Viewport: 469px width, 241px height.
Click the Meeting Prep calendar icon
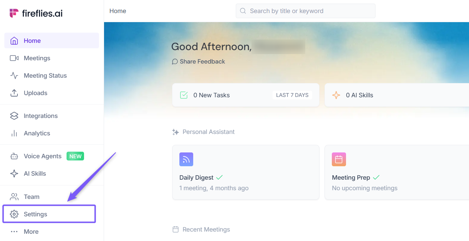coord(339,159)
